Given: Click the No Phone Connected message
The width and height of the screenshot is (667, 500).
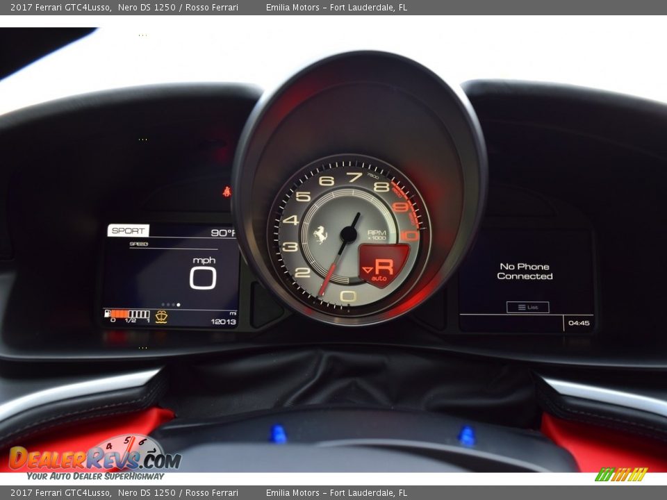Looking at the screenshot, I should point(525,272).
